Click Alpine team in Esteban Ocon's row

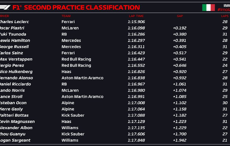[x=68, y=103]
